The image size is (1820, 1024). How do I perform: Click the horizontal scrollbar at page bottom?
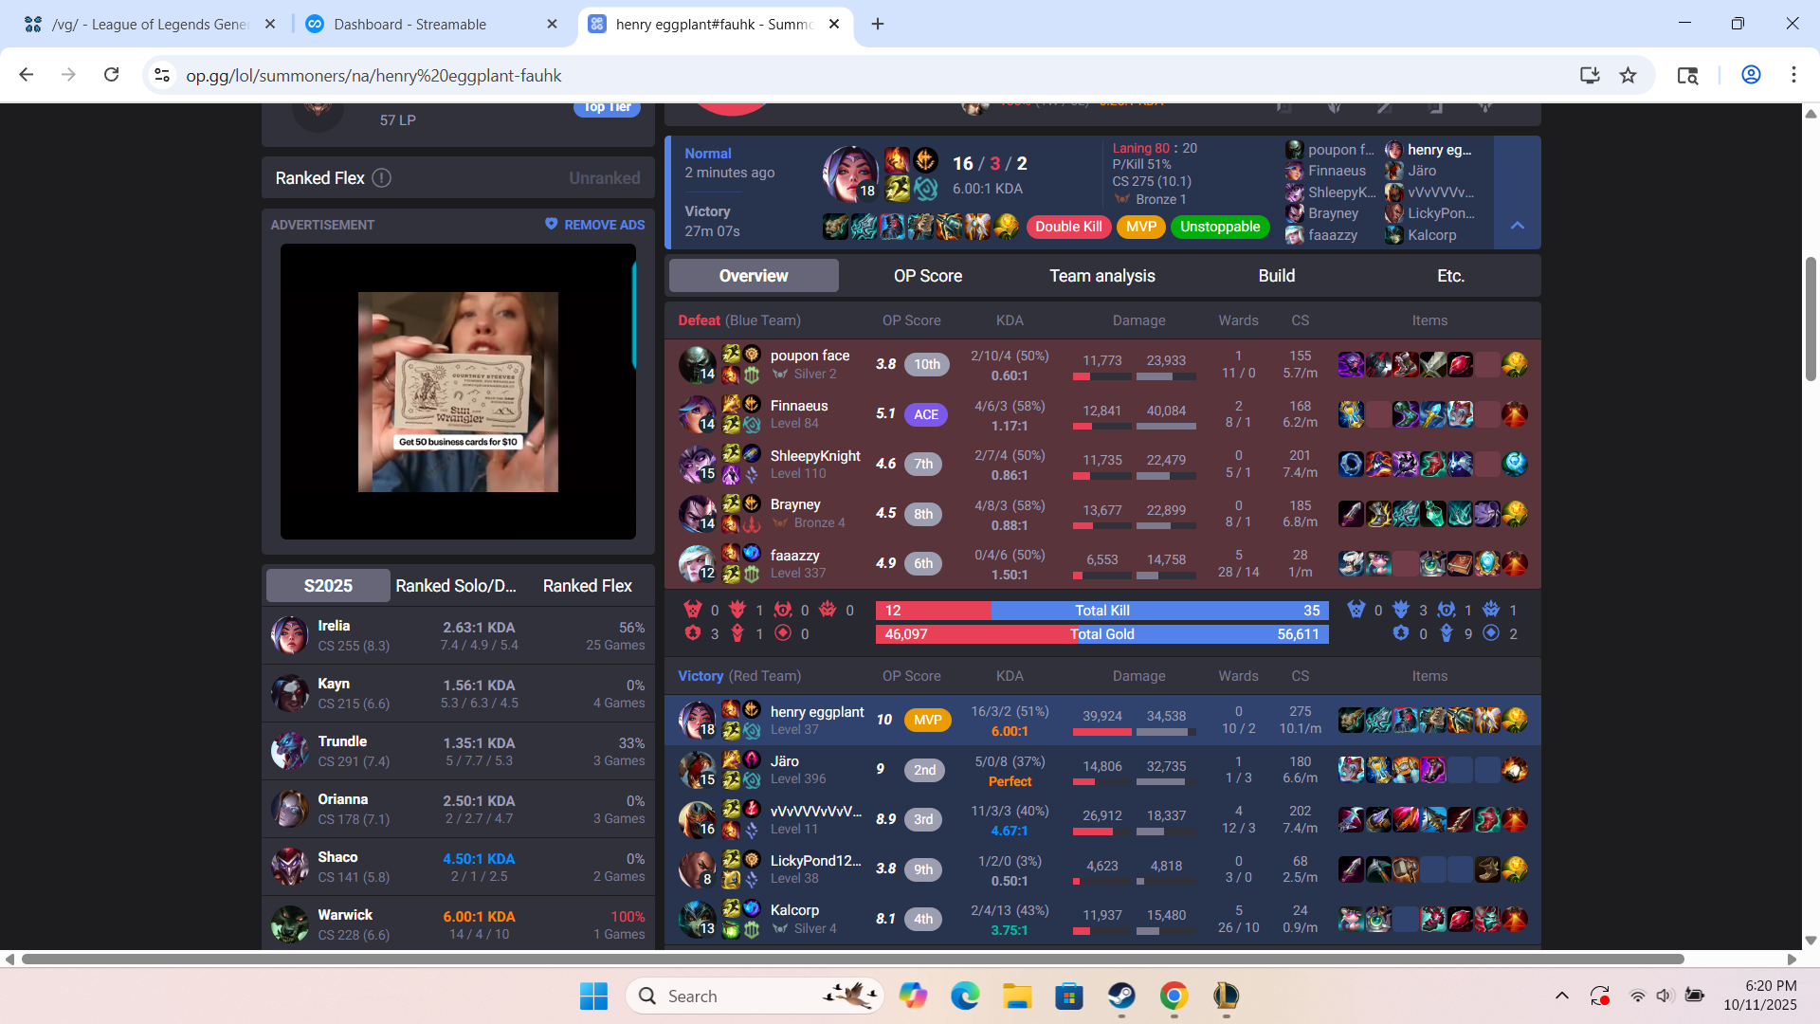[x=853, y=959]
